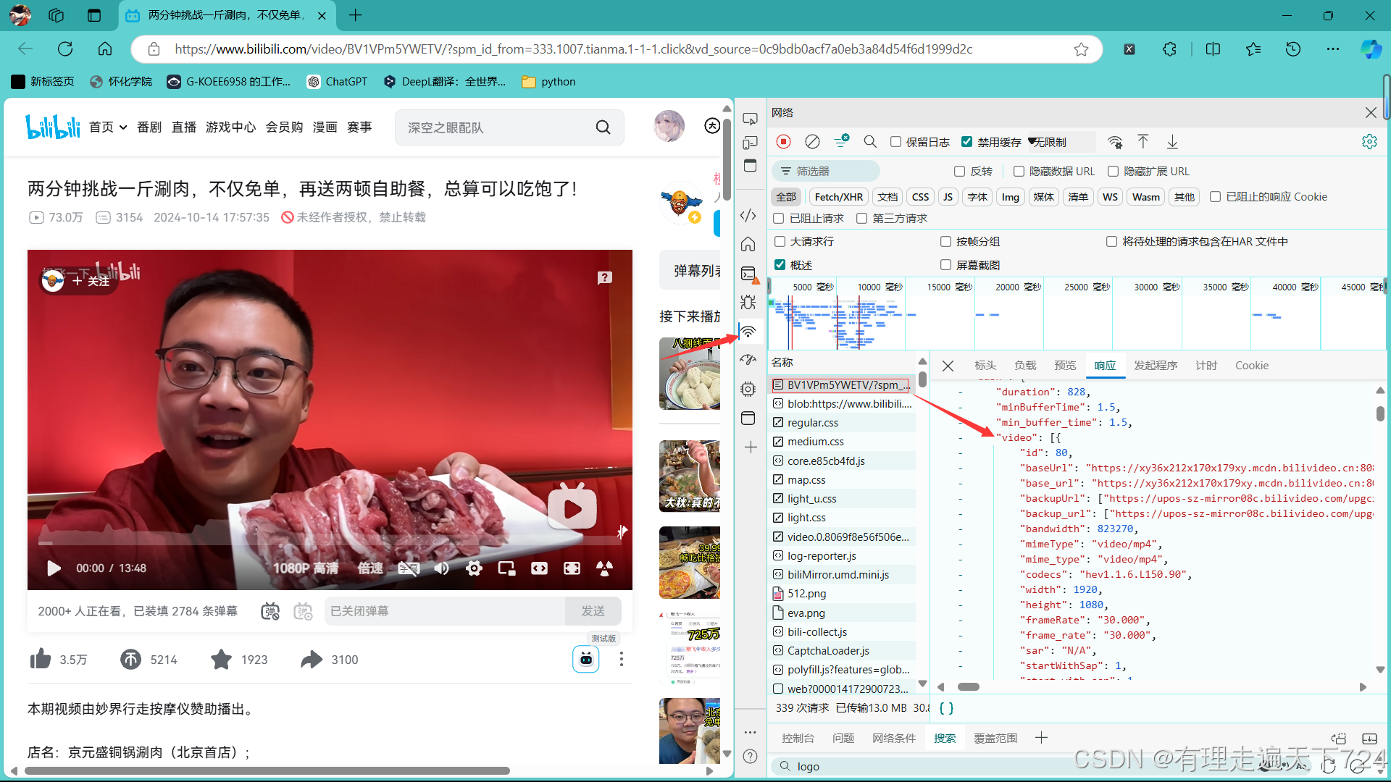1391x782 pixels.
Task: Open the 1080P 高清 quality selector
Action: (305, 568)
